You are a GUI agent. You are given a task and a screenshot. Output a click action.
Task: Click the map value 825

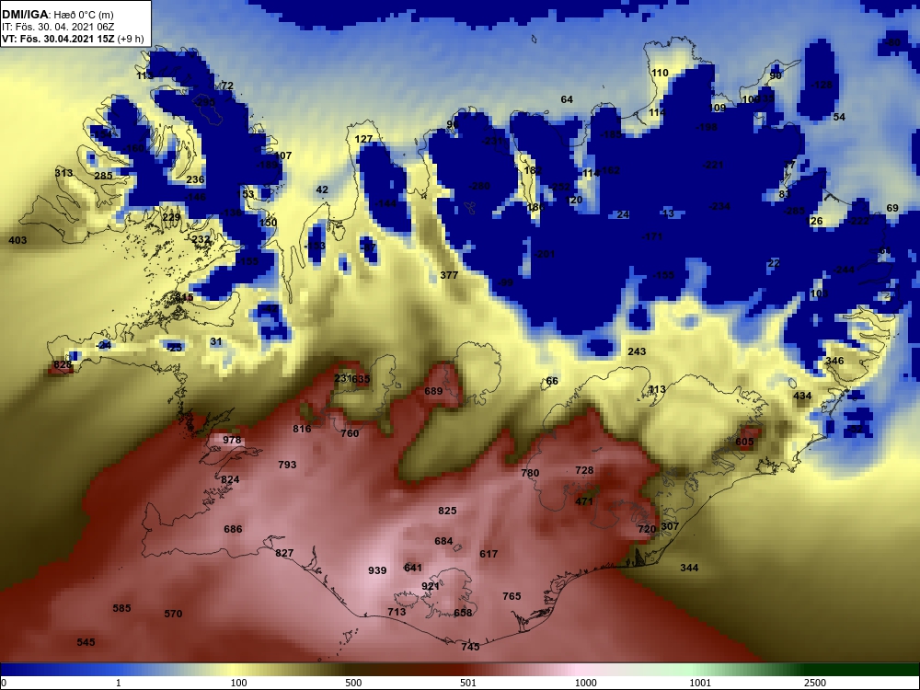tap(447, 511)
